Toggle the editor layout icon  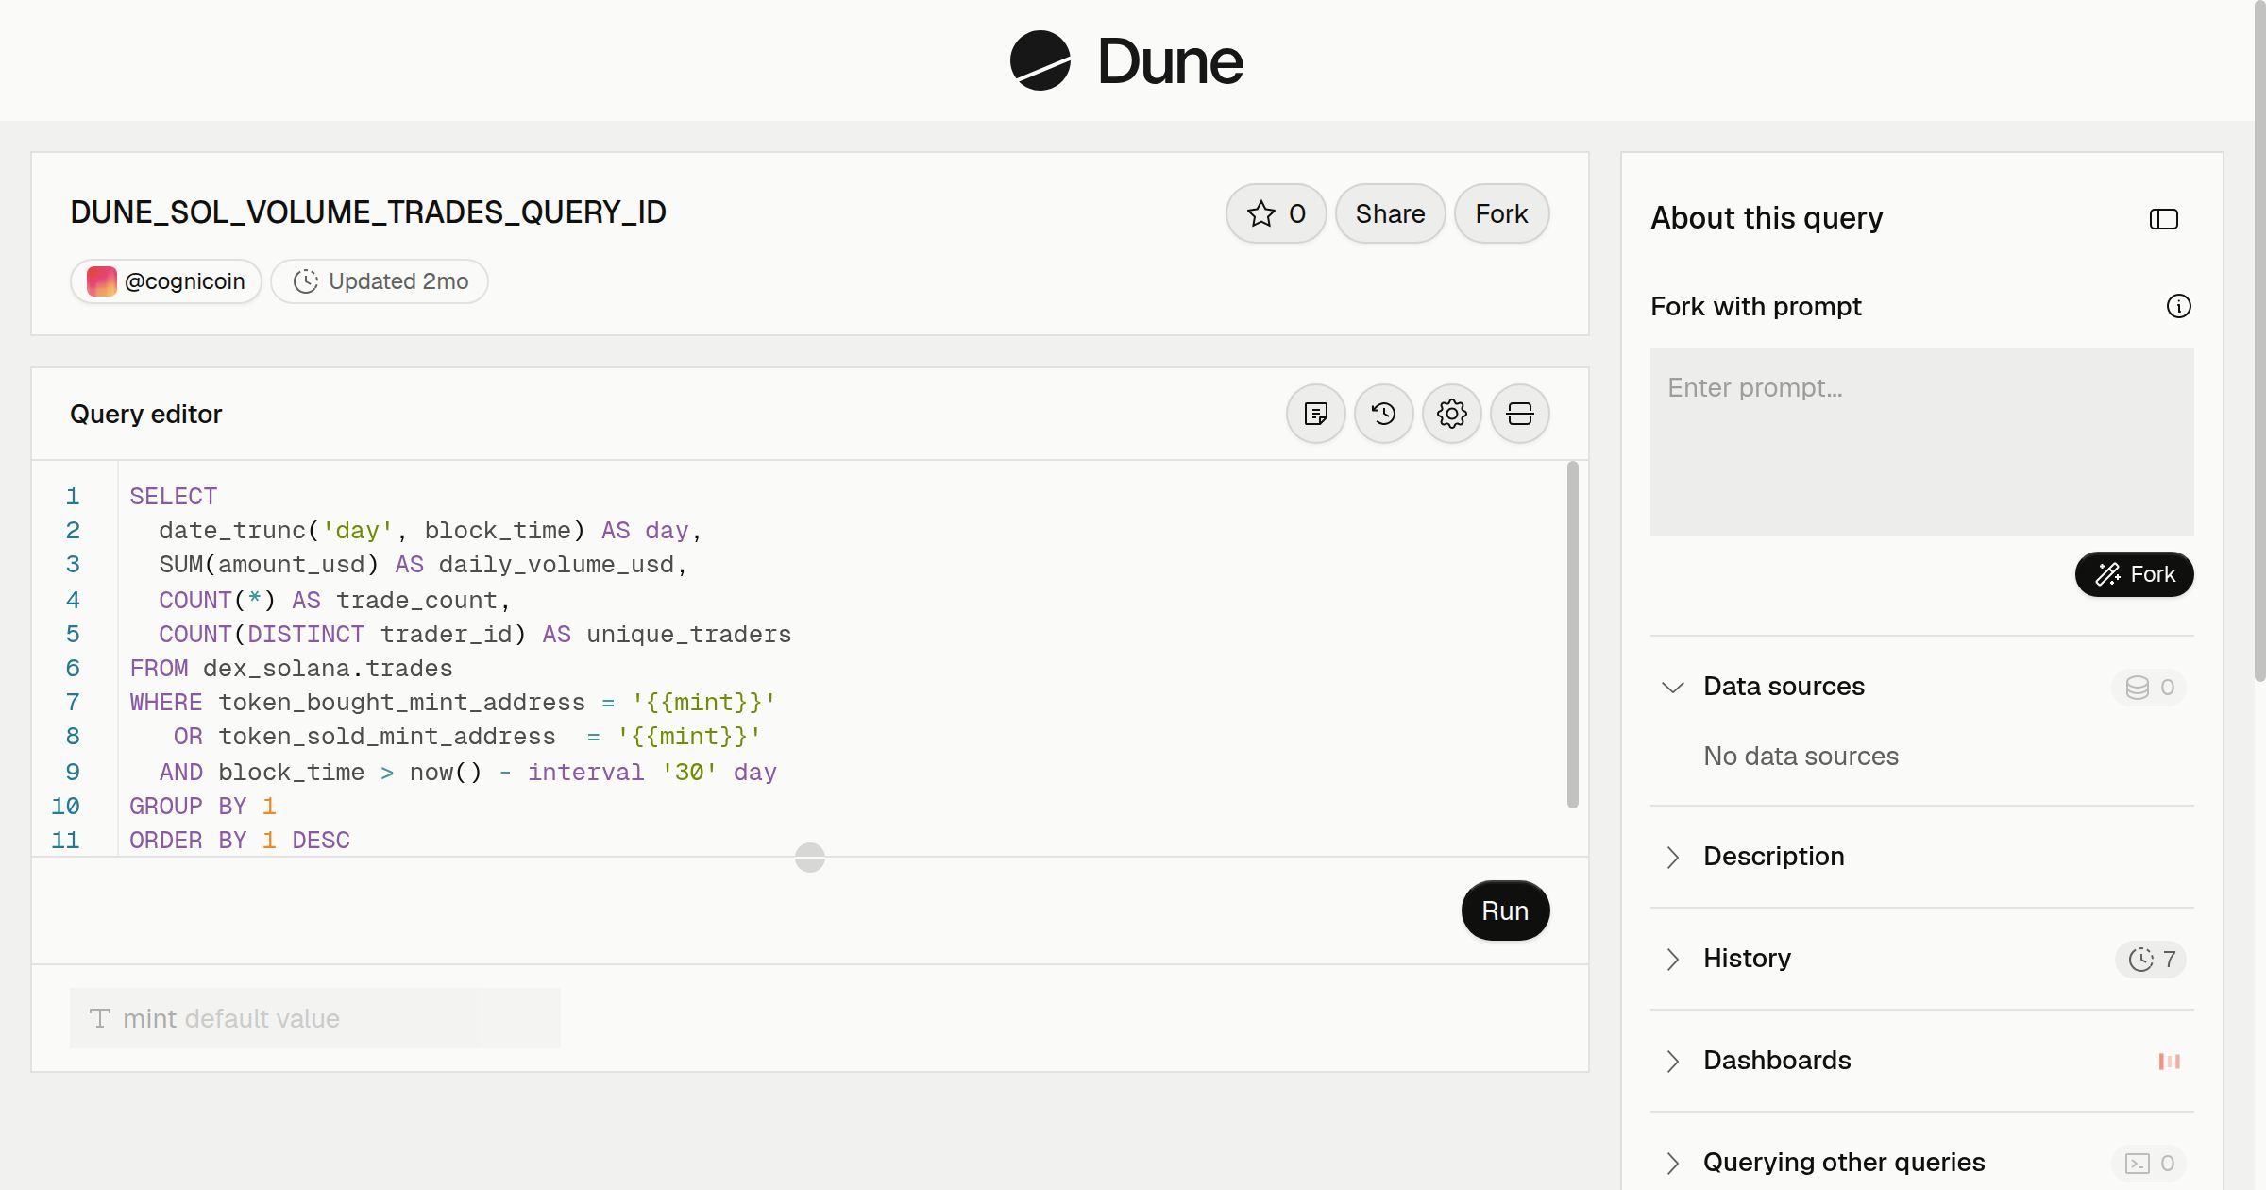coord(1520,414)
